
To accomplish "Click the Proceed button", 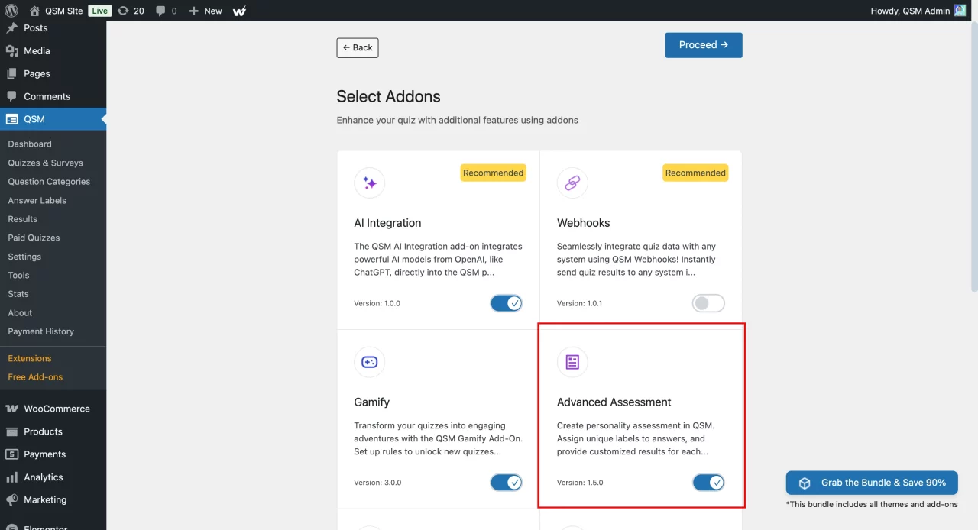I will coord(703,44).
